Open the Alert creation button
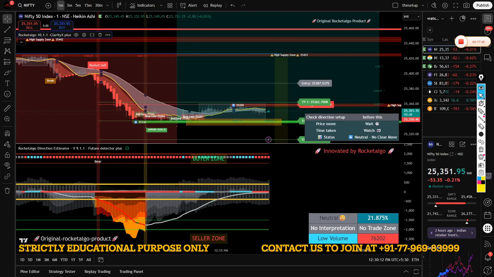The width and height of the screenshot is (494, 277). 189,5
